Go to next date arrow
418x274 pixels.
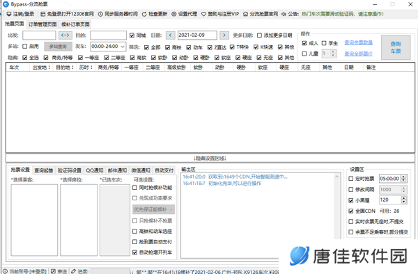[224, 35]
